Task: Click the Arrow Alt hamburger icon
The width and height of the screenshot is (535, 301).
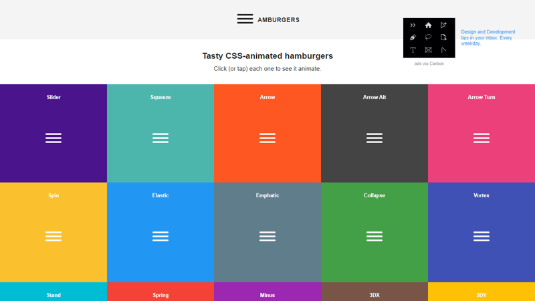Action: (374, 138)
